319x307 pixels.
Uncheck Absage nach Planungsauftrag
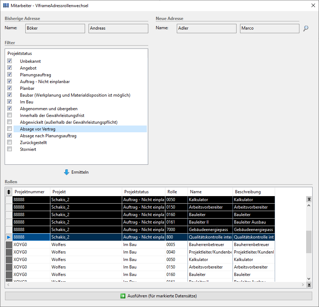pyautogui.click(x=10, y=135)
